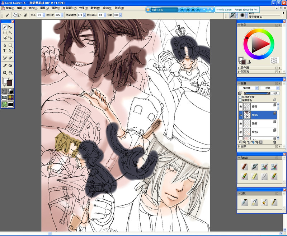Delete the layer with trash icon
This screenshot has height=236, width=287.
(274, 142)
